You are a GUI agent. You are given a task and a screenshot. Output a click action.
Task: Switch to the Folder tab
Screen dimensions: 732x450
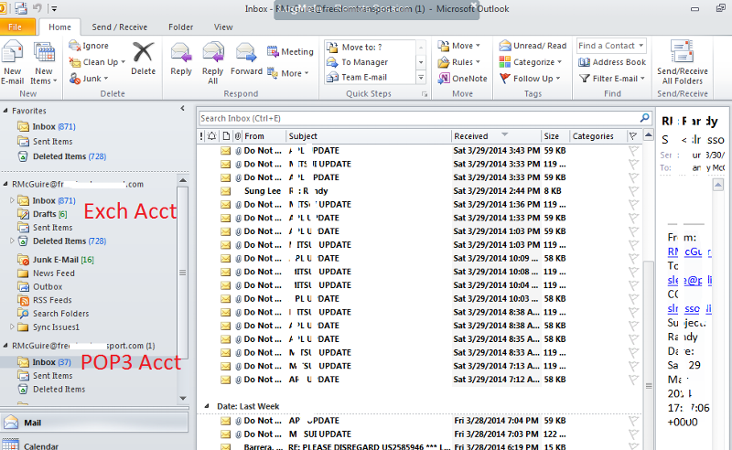click(x=180, y=27)
